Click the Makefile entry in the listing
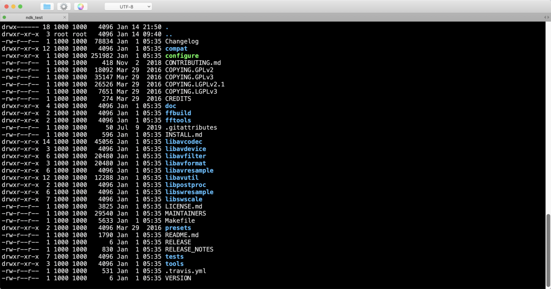This screenshot has width=551, height=289. pyautogui.click(x=180, y=220)
